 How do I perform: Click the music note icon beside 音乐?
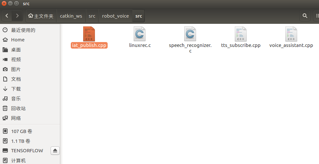[5, 98]
